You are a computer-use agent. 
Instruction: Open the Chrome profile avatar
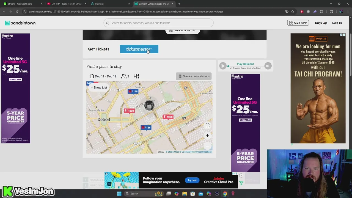341,12
